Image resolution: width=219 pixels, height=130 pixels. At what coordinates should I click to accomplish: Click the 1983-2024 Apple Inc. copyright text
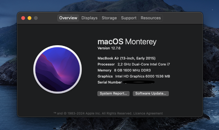pos(93,114)
